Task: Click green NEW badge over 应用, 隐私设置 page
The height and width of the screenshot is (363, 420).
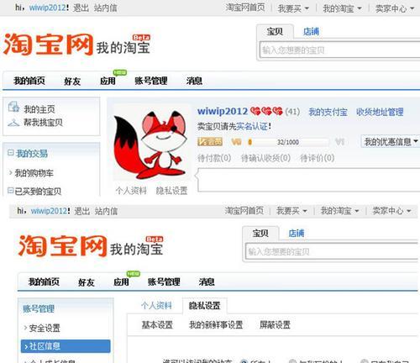Action: (134, 274)
